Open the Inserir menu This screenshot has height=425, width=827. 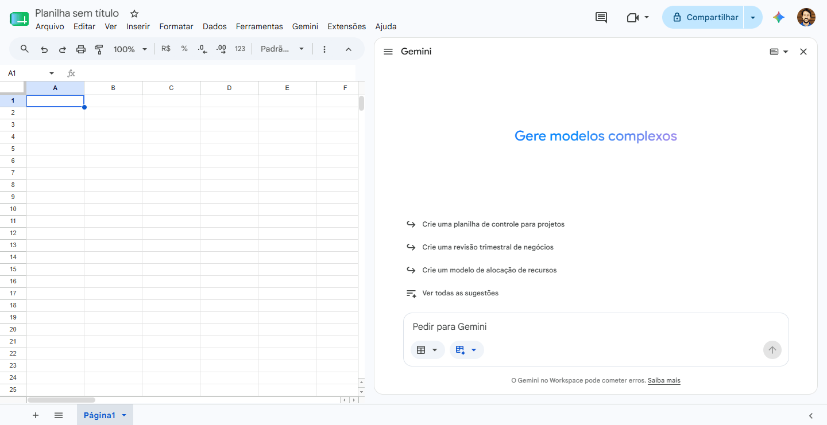pyautogui.click(x=138, y=26)
